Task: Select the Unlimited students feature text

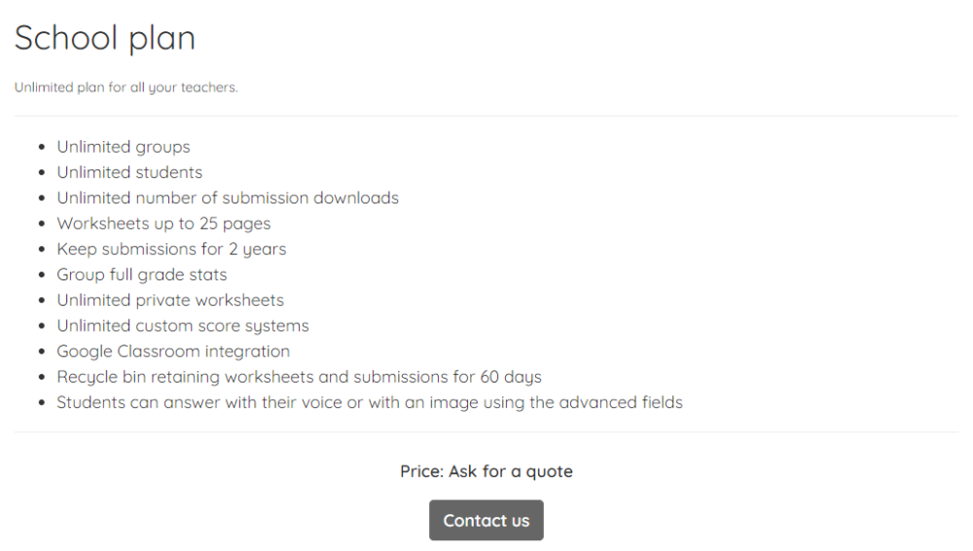Action: tap(129, 172)
